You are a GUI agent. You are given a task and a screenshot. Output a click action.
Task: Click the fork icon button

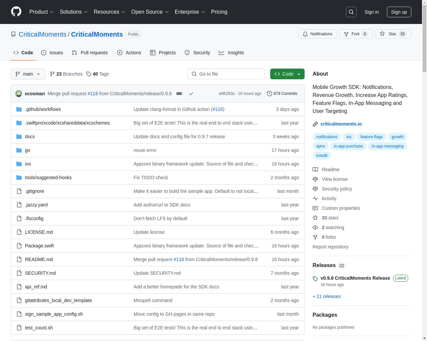tap(346, 34)
